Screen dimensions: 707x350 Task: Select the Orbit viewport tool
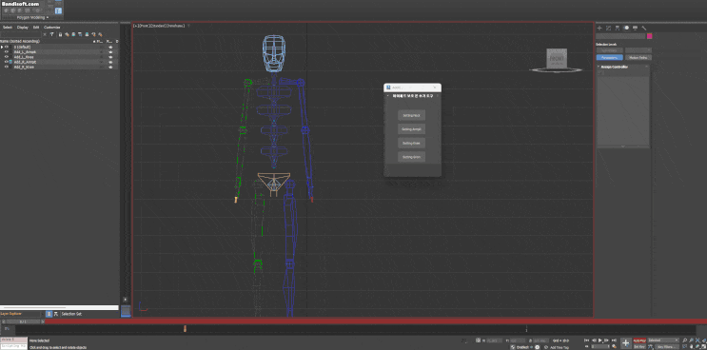[x=697, y=346]
